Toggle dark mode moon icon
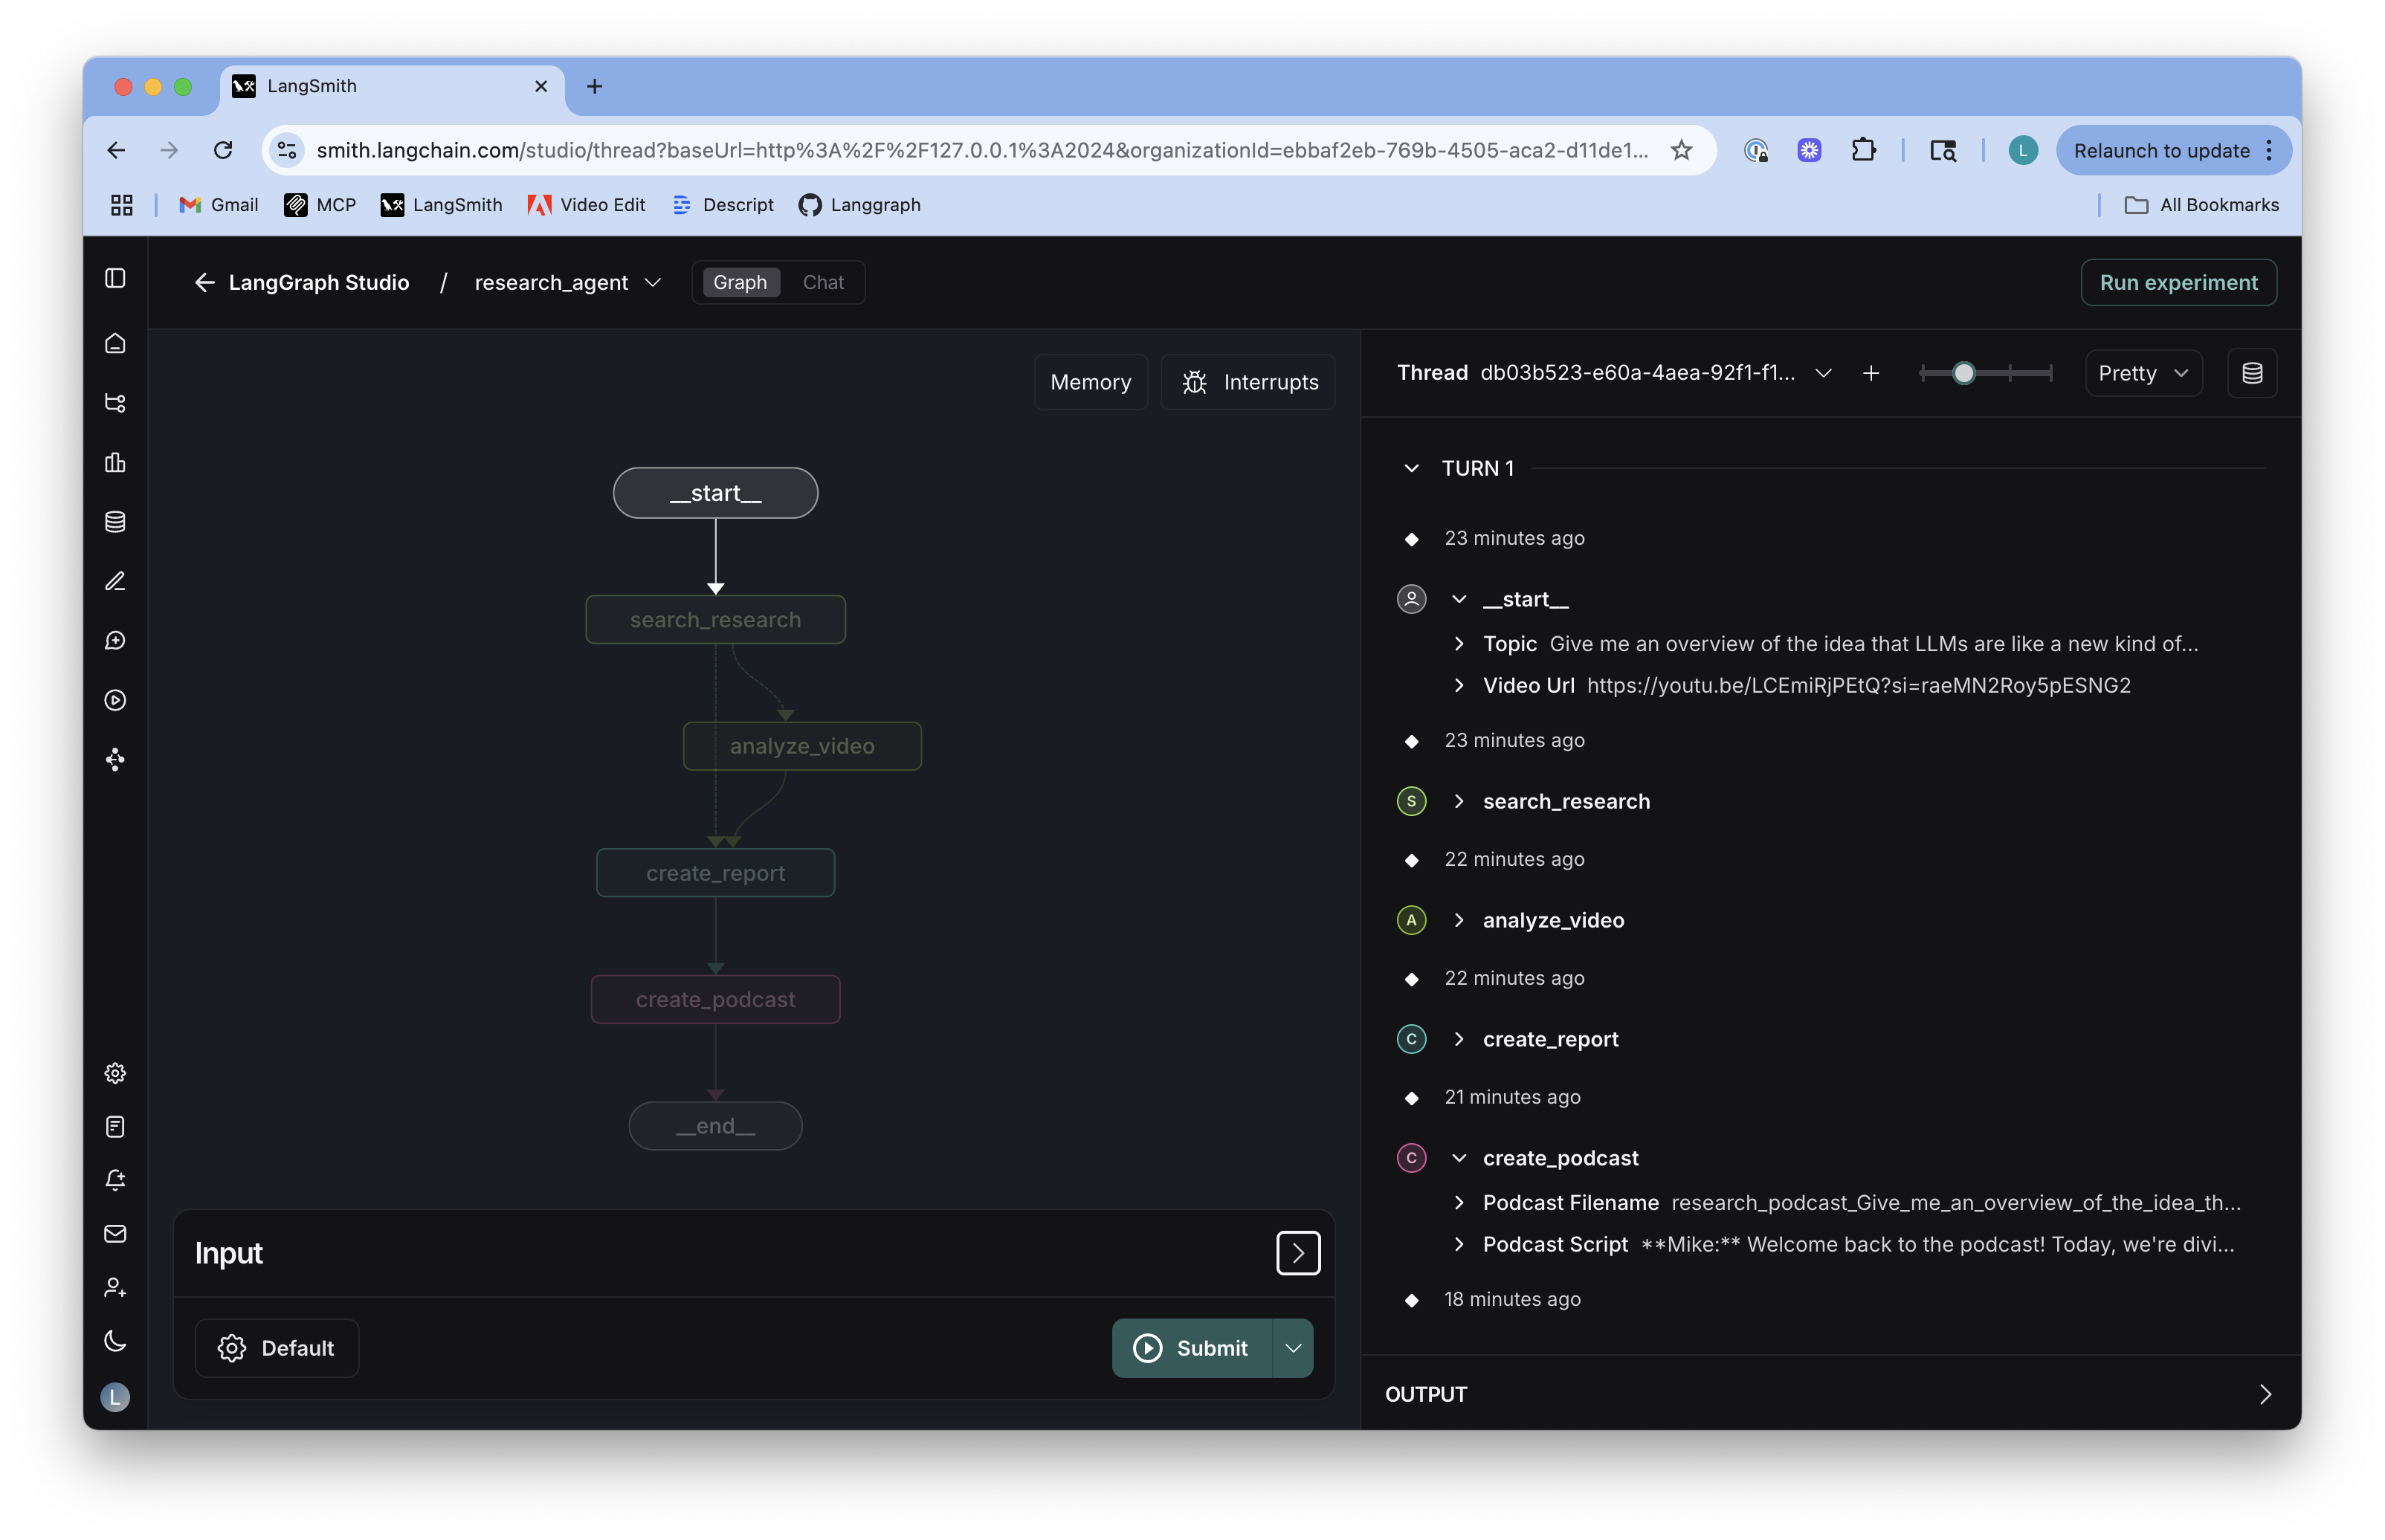The width and height of the screenshot is (2385, 1540). pyautogui.click(x=115, y=1341)
